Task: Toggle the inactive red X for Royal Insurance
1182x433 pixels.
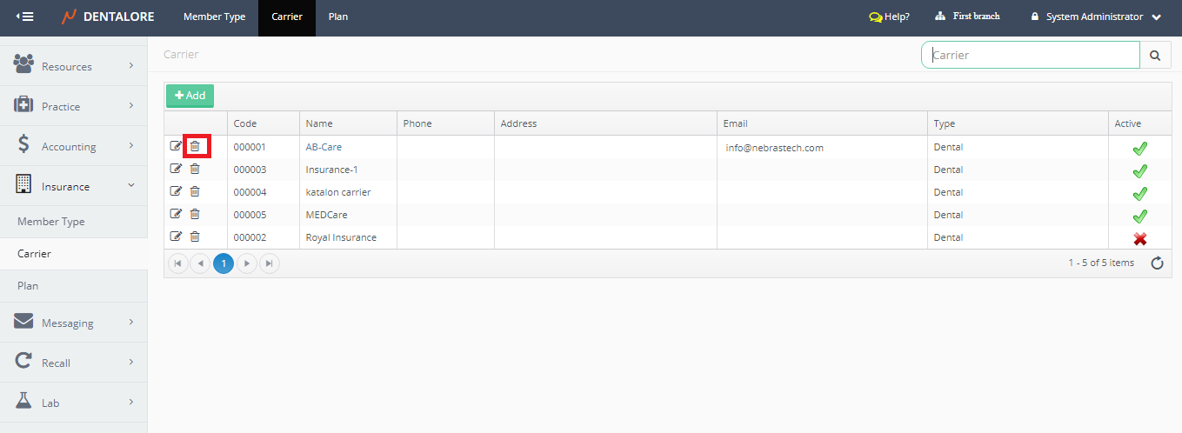Action: [x=1139, y=238]
